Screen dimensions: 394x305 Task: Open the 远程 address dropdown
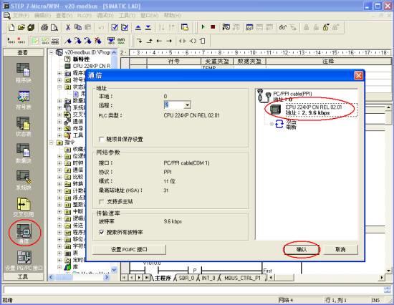(x=187, y=105)
